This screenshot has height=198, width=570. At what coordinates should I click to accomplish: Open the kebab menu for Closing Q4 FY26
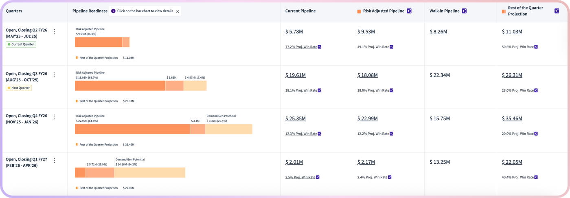click(55, 117)
